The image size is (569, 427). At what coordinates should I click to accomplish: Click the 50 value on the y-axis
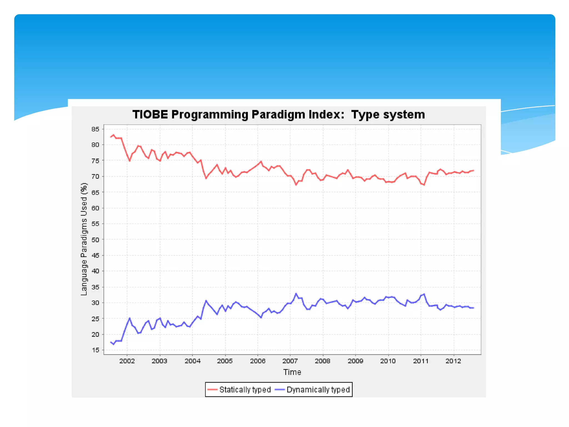point(95,240)
